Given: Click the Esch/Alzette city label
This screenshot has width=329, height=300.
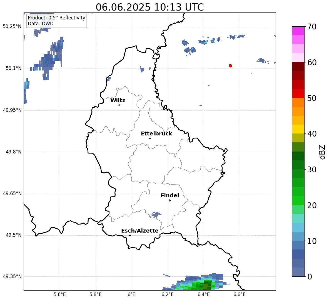Looking at the screenshot, I should 140,231.
